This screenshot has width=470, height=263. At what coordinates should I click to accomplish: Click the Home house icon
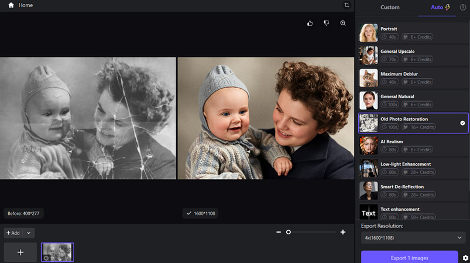pos(11,5)
